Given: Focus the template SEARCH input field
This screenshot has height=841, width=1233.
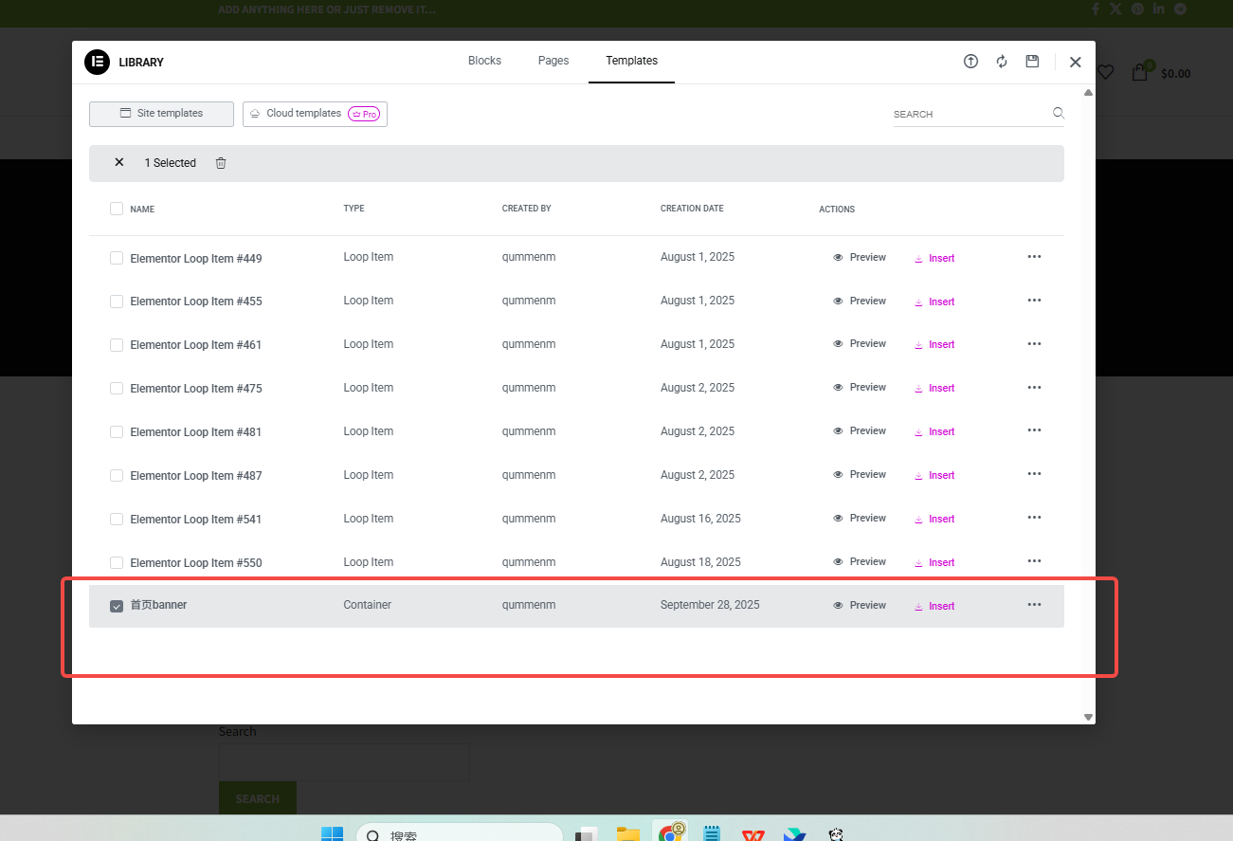Looking at the screenshot, I should pos(969,114).
